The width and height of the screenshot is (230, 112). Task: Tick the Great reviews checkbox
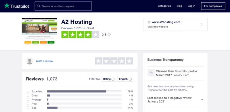click(28, 95)
